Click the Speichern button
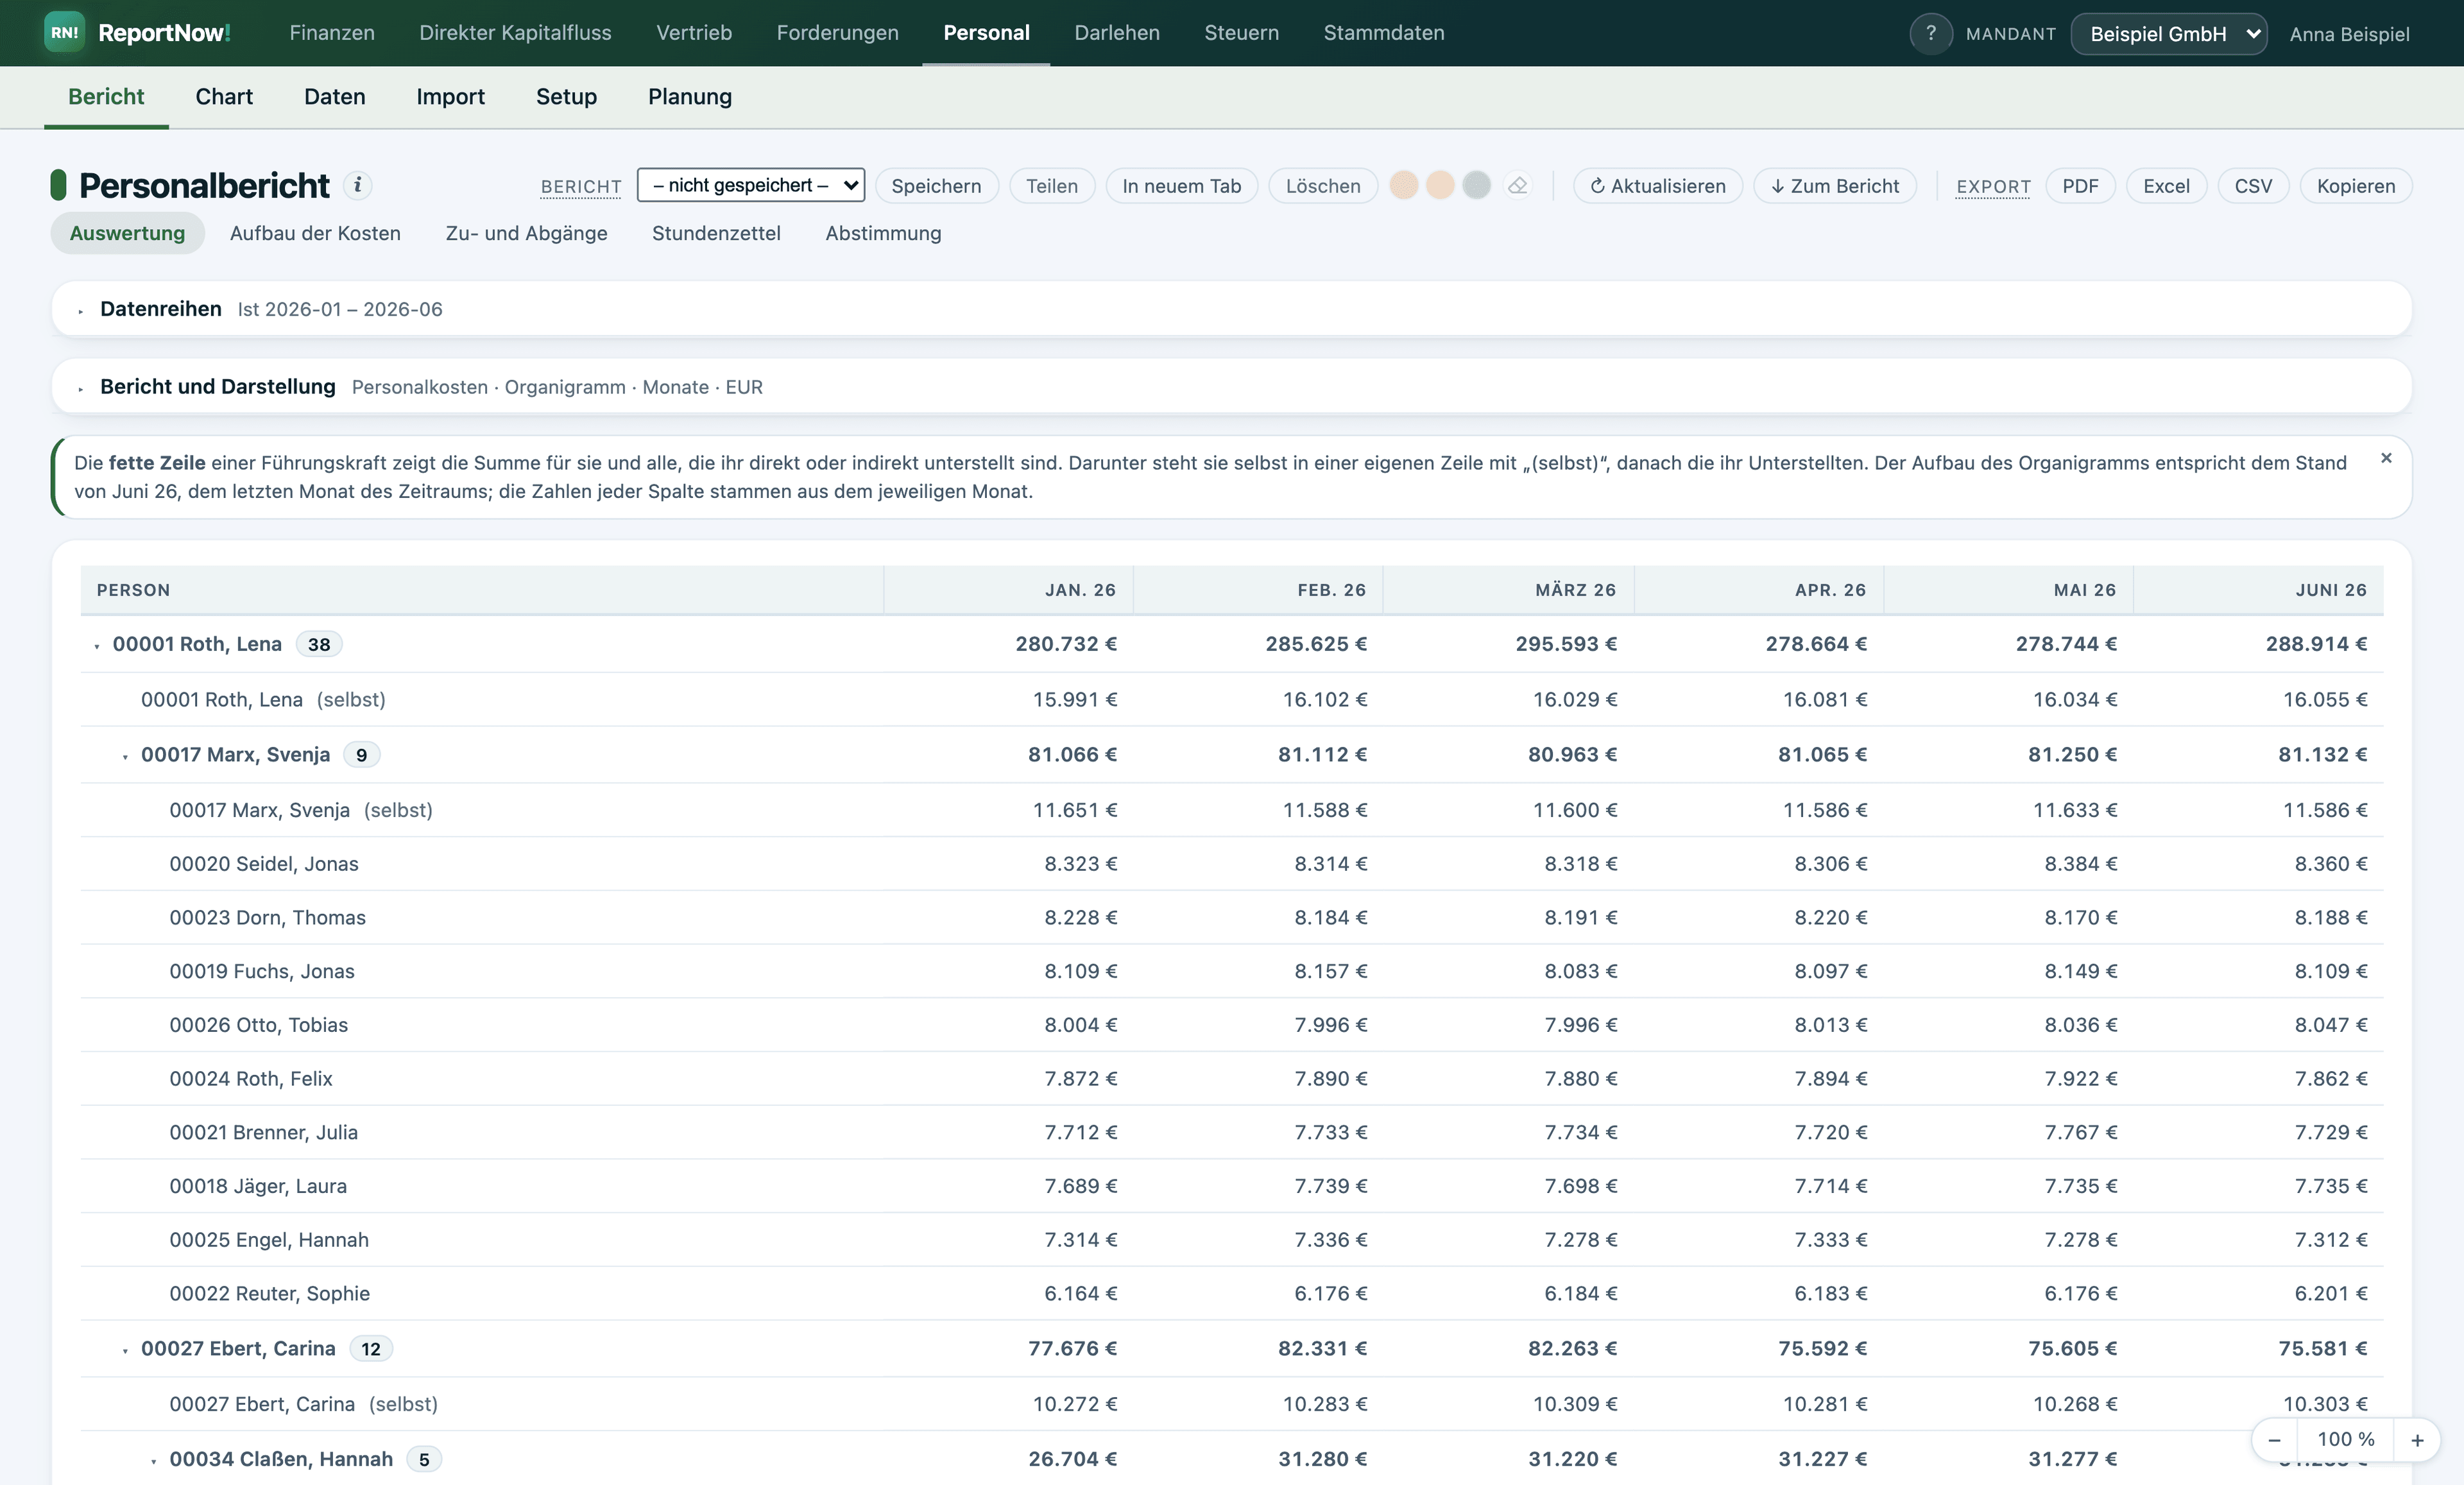The image size is (2464, 1485). [x=936, y=186]
